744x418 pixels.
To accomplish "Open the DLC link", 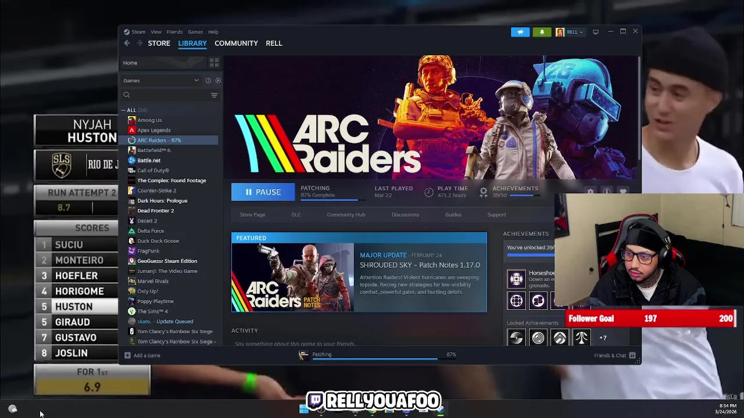I will (296, 215).
